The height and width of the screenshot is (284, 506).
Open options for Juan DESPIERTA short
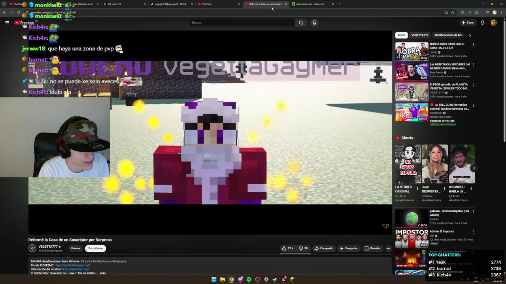[444, 189]
